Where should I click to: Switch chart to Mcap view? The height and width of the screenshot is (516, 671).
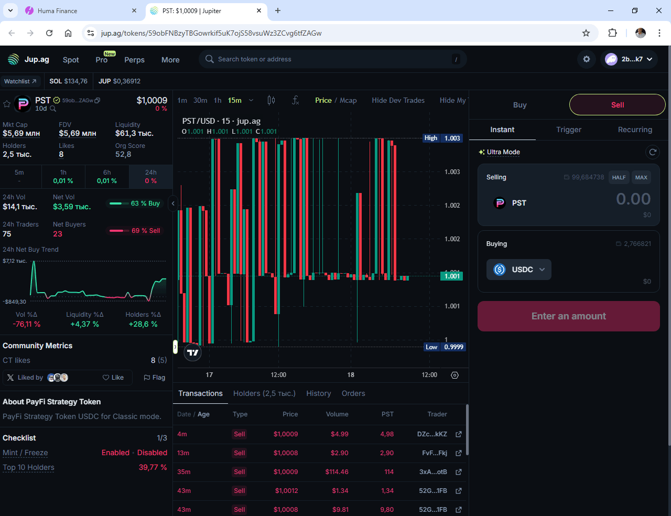click(348, 100)
